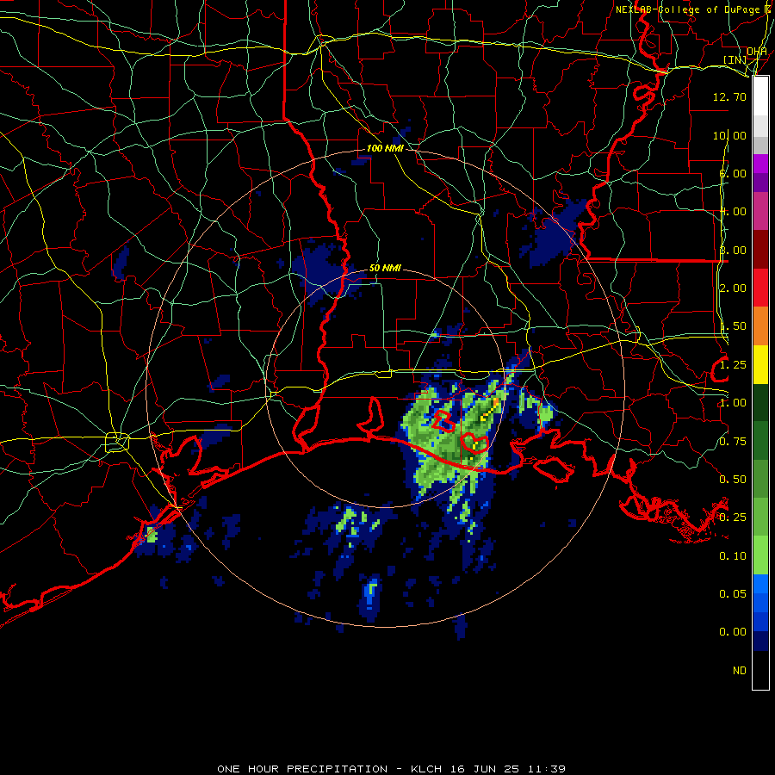Click the 'ND' legend label

740,671
